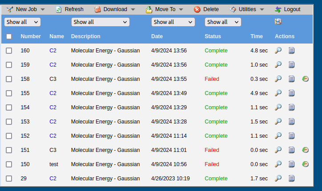This screenshot has height=191, width=322.
Task: Check the box for job 153
Action: (9, 122)
